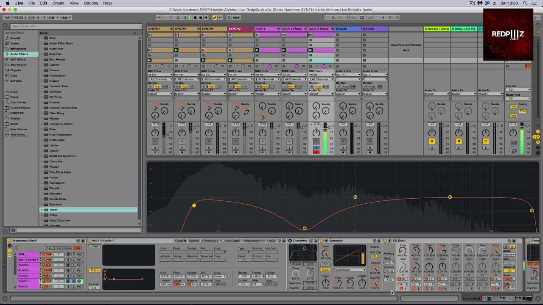
Task: Disarm the KICK 3 Wood record arm button
Action: pos(316,152)
